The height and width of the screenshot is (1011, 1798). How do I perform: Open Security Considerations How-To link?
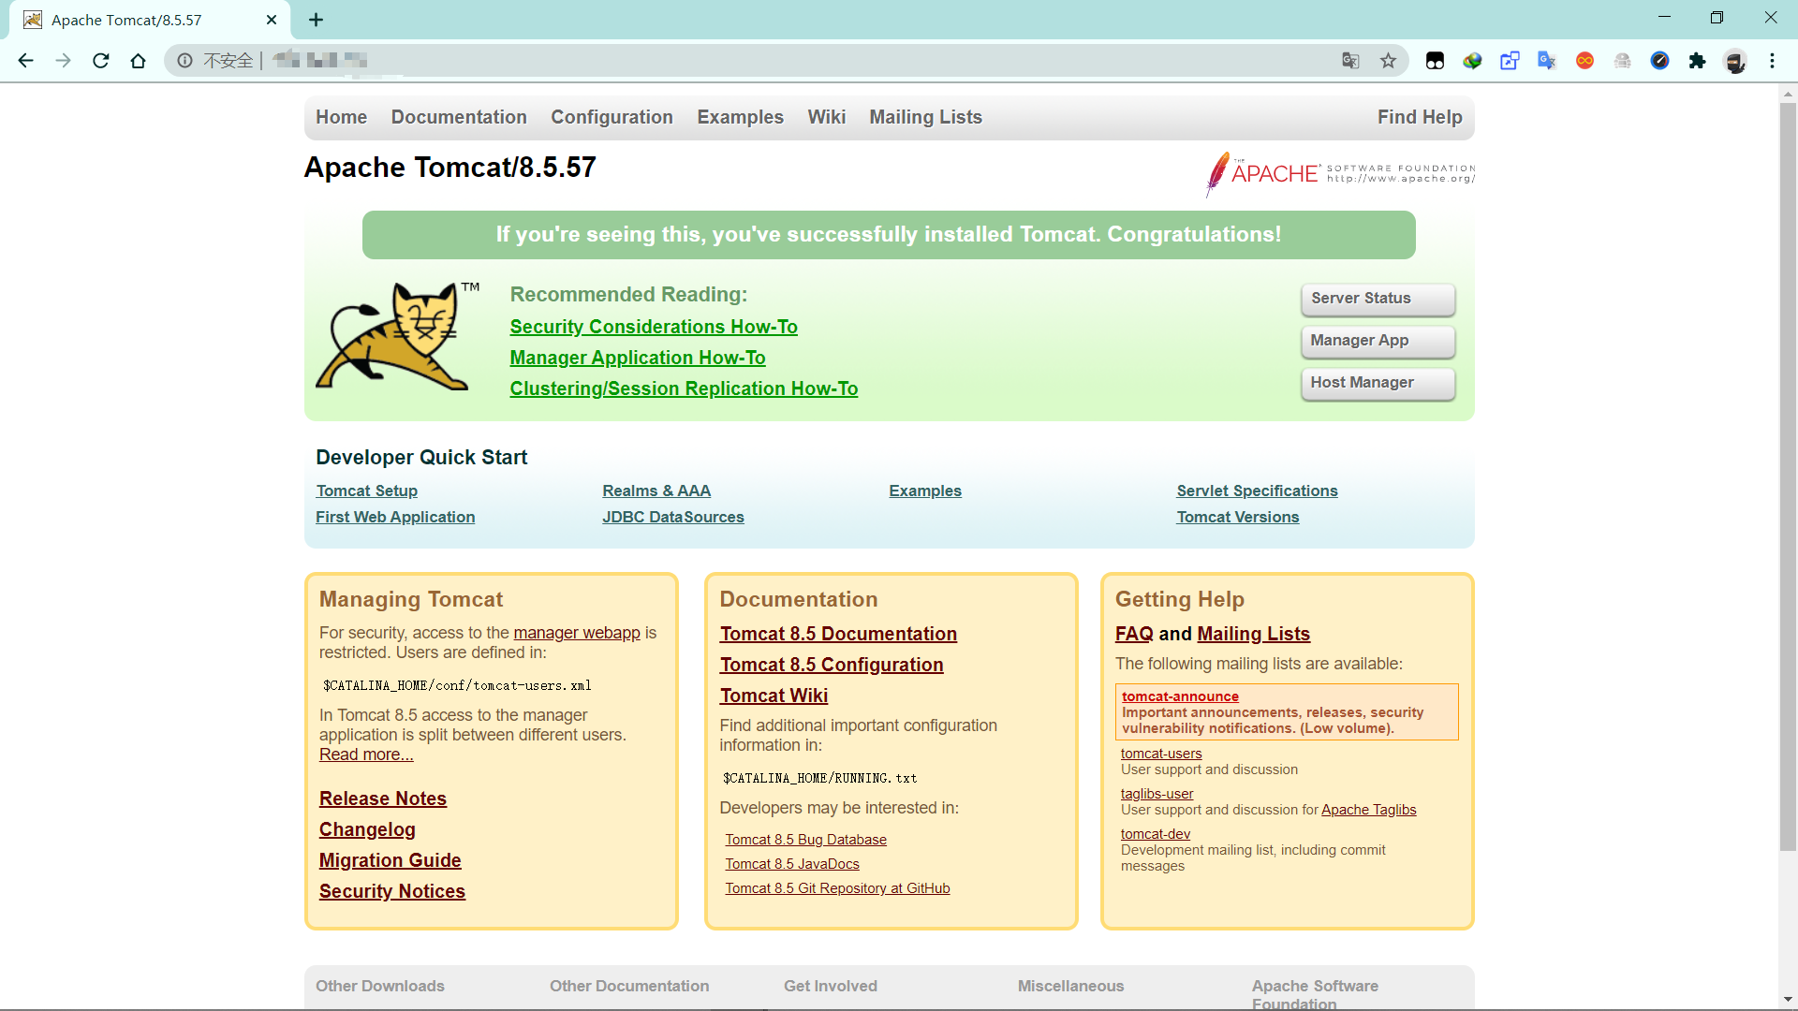click(654, 327)
